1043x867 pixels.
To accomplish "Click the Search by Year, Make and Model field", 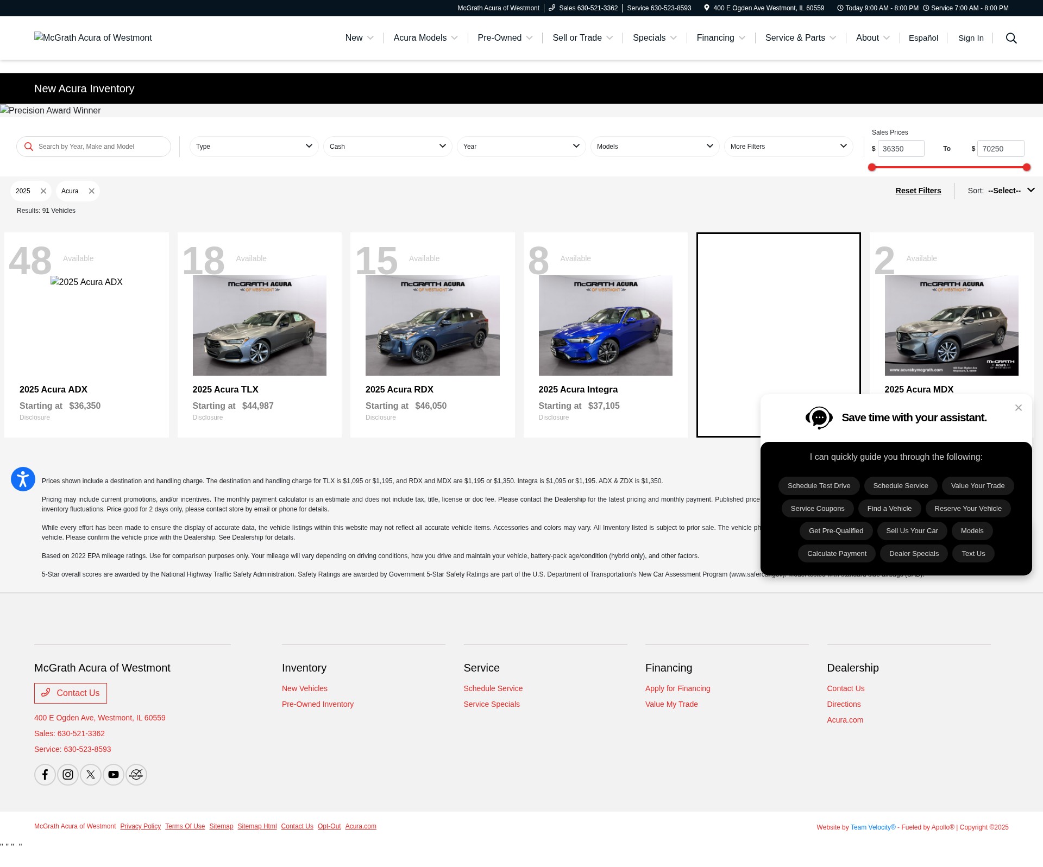I will click(93, 147).
